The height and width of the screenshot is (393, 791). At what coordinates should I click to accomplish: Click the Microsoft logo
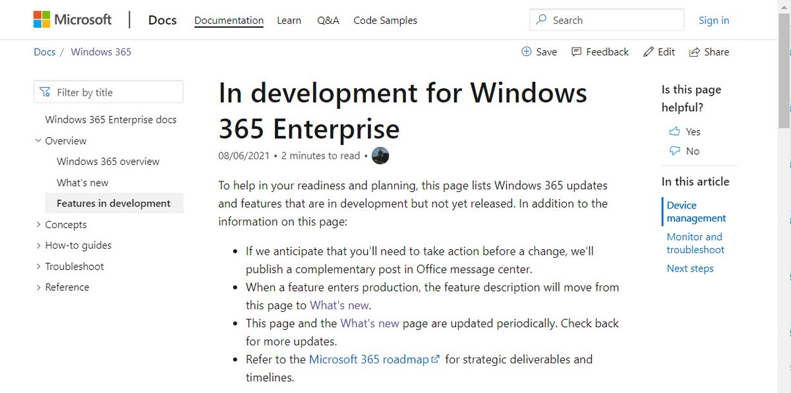point(73,20)
